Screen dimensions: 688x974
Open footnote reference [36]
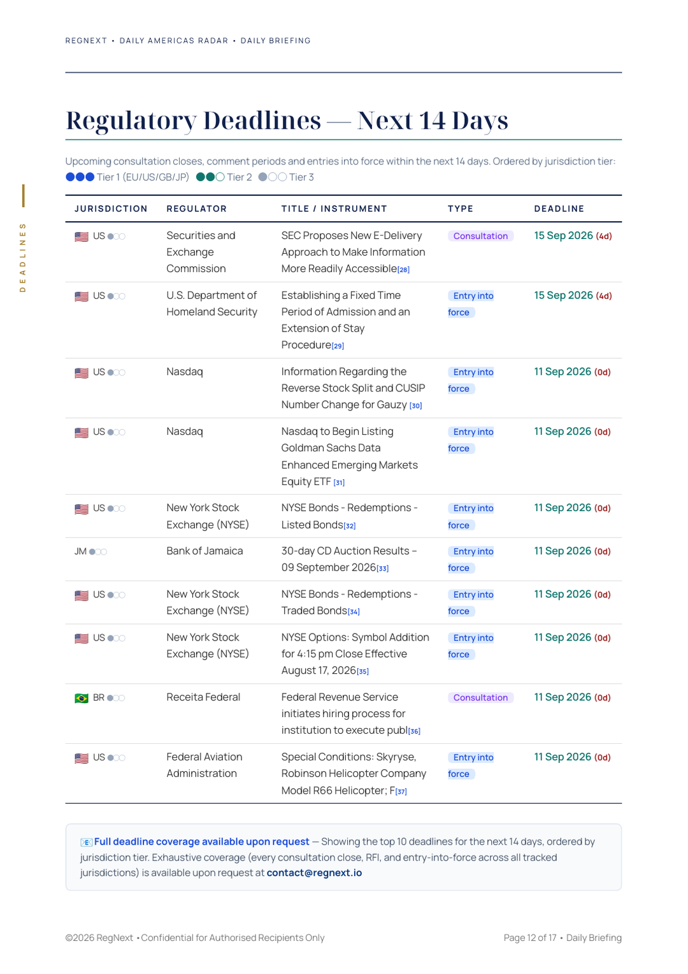tap(414, 732)
